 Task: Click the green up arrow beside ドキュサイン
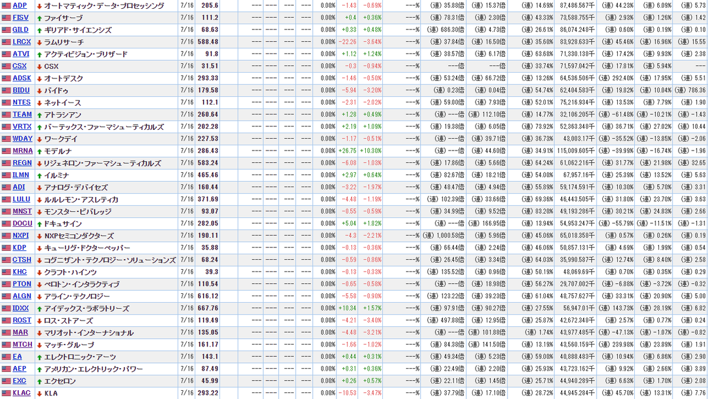coord(40,223)
